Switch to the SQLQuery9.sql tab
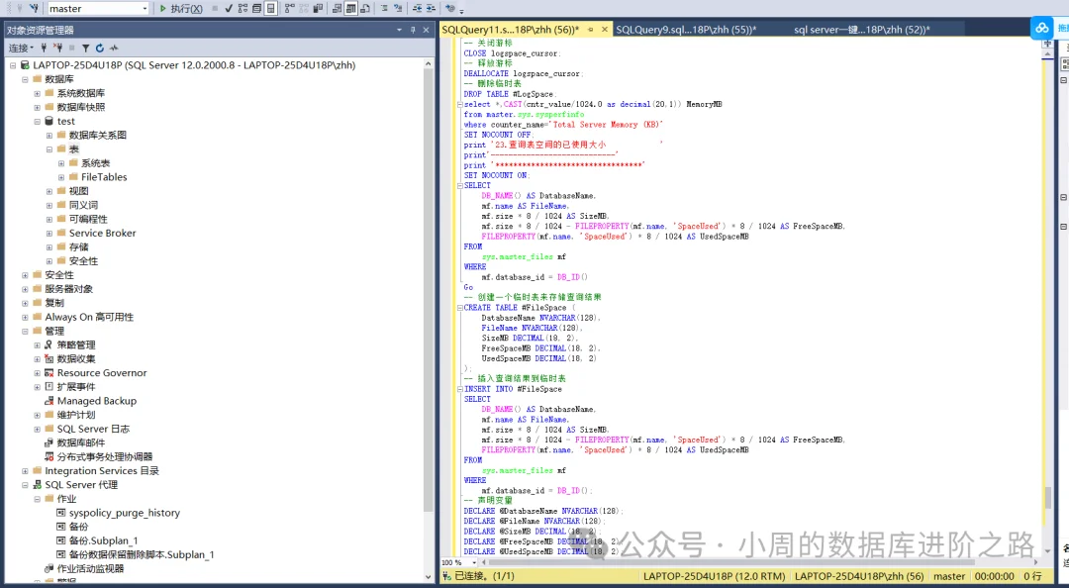Viewport: 1069px width, 588px height. click(x=686, y=30)
